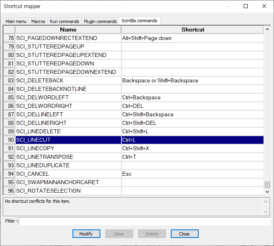Click the Esc shortcut cell
This screenshot has width=274, height=246.
193,174
